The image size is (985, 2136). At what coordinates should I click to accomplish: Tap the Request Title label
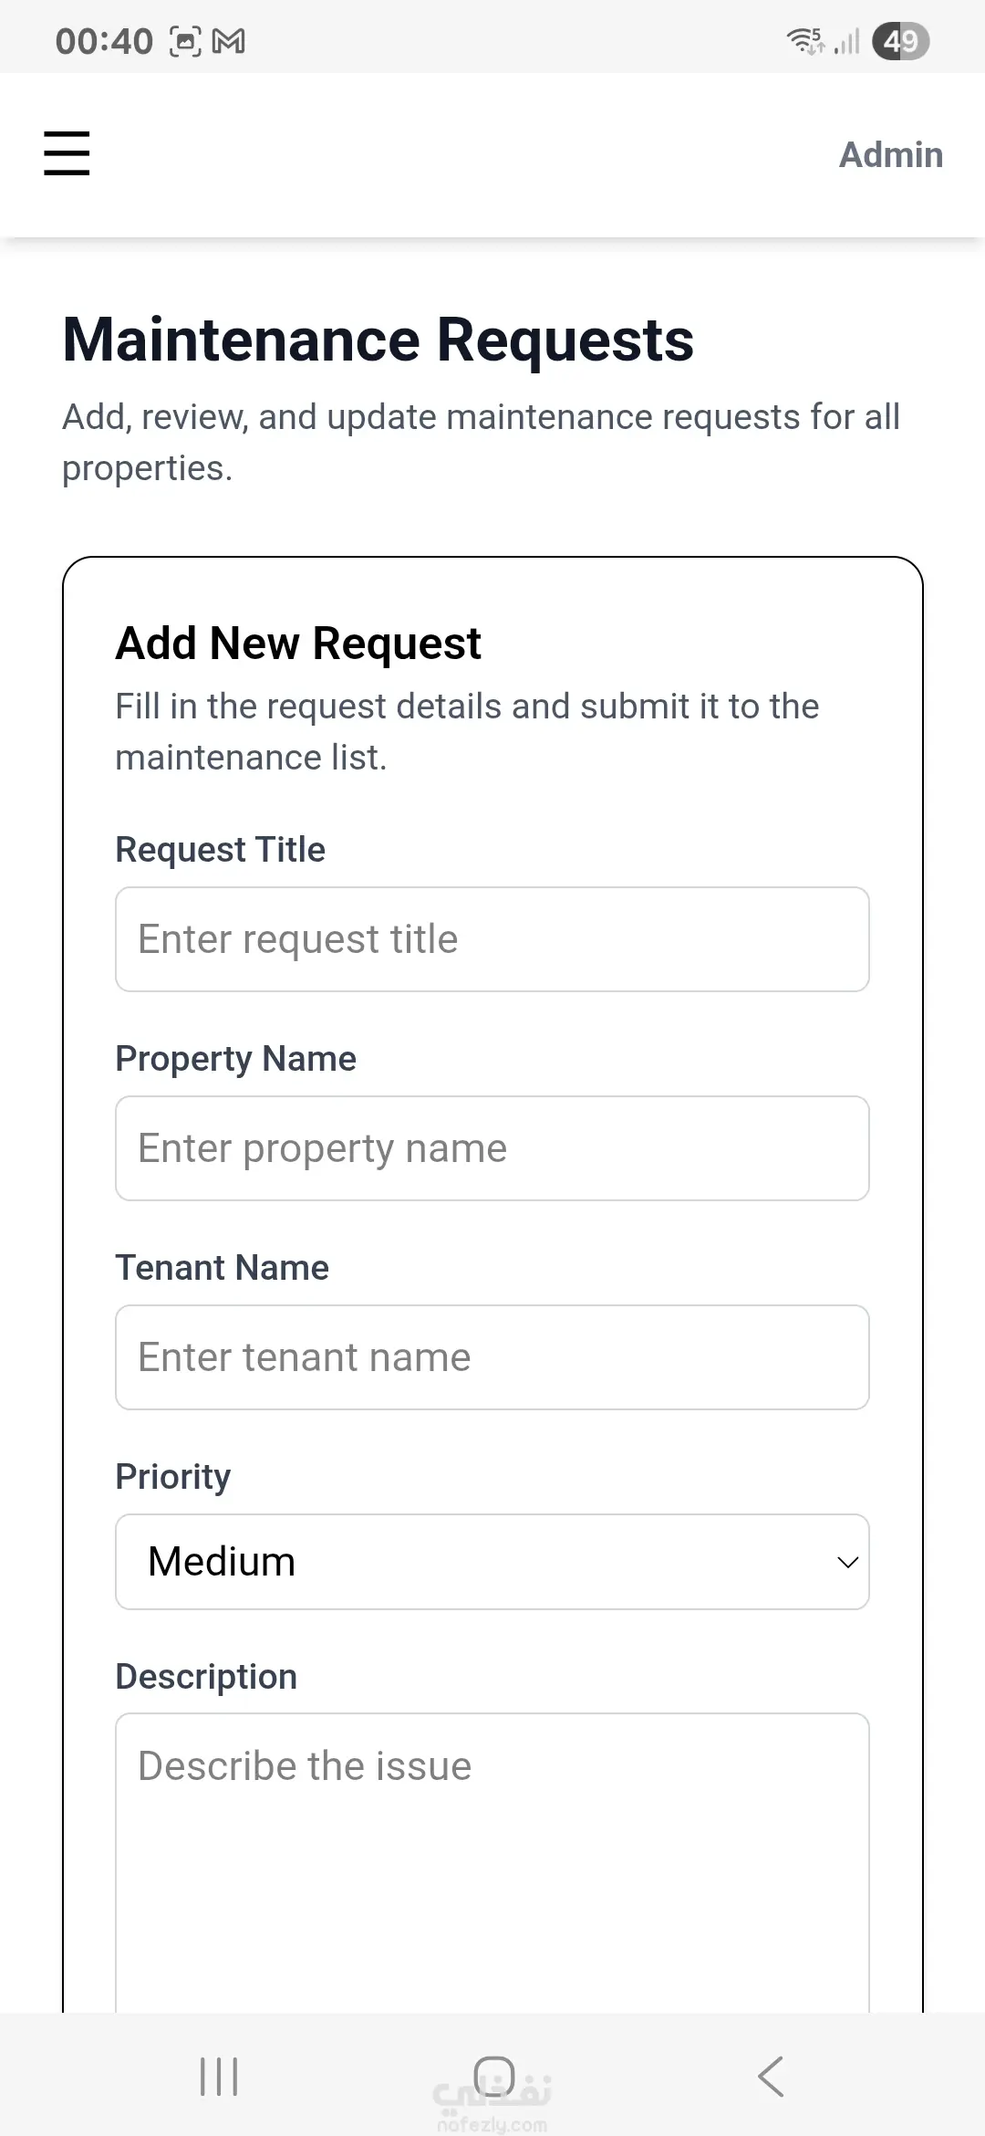220,850
